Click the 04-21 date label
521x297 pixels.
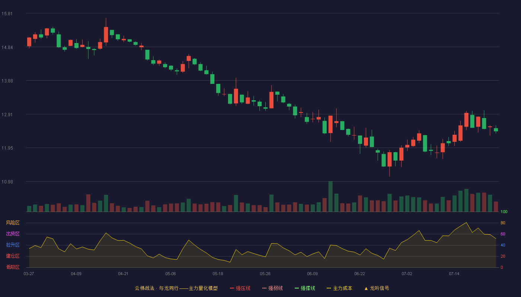(123, 274)
